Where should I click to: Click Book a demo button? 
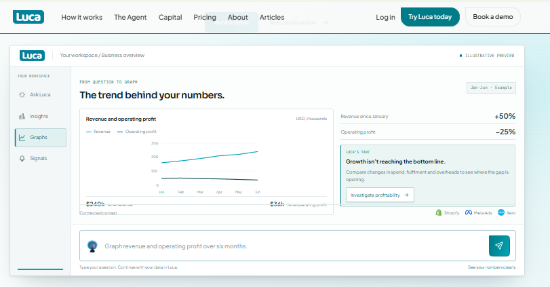point(492,17)
